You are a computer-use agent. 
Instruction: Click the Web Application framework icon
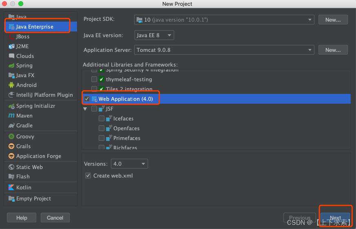click(x=95, y=99)
